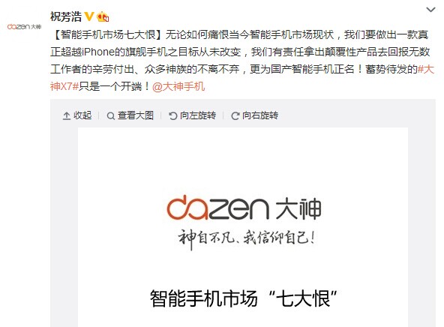
Task: Open the post options chevron menu
Action: (430, 10)
